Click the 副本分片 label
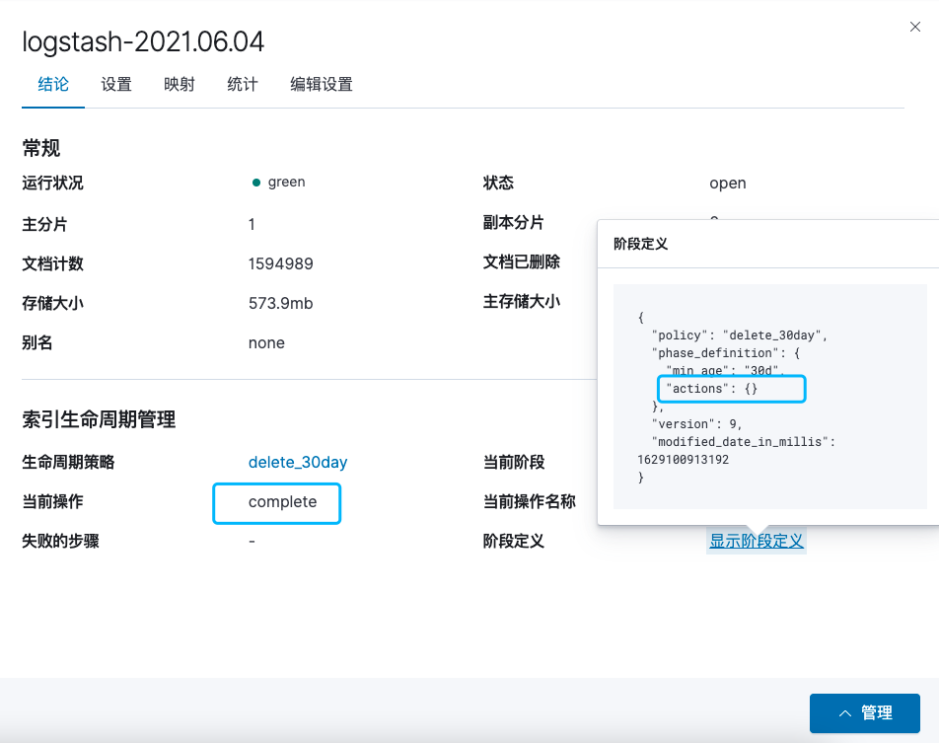This screenshot has height=743, width=939. click(513, 222)
